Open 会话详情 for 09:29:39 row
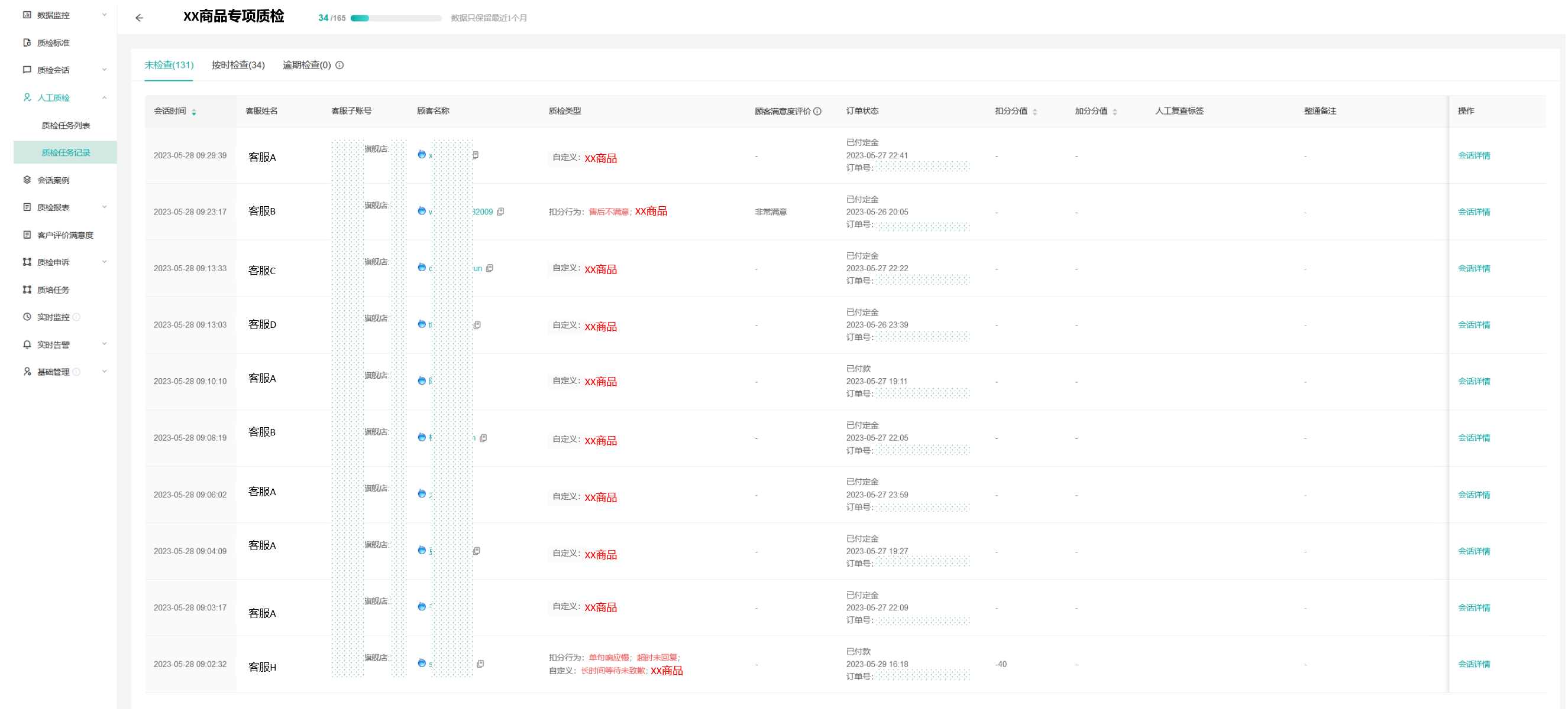 (x=1473, y=155)
